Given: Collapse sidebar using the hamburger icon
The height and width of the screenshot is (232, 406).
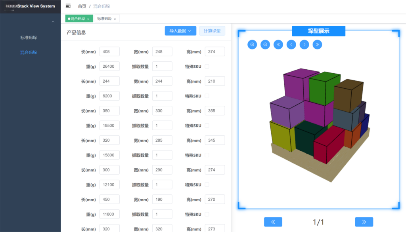Looking at the screenshot, I should pos(68,6).
